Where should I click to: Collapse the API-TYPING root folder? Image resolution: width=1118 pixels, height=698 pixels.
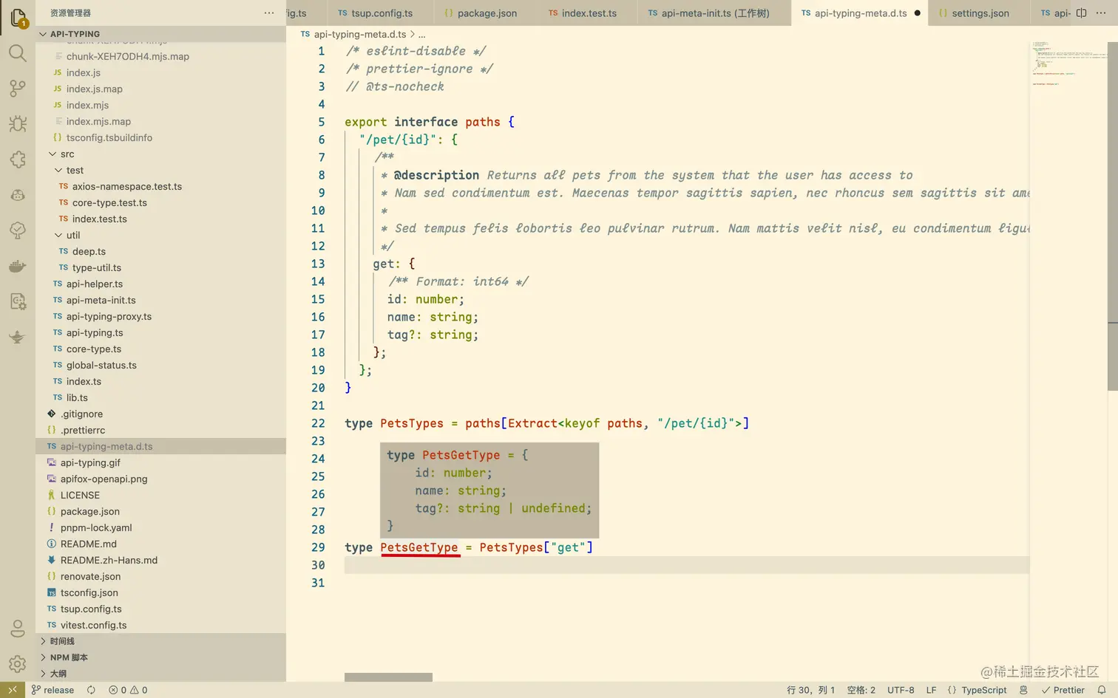(160, 34)
